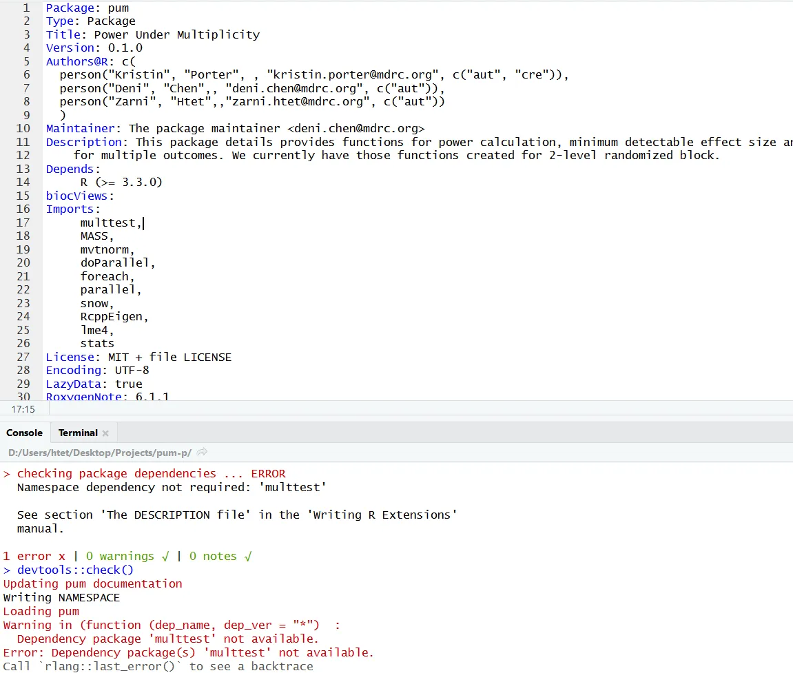The height and width of the screenshot is (673, 793).
Task: Click 'Namespace dependency not required' message
Action: coord(172,488)
